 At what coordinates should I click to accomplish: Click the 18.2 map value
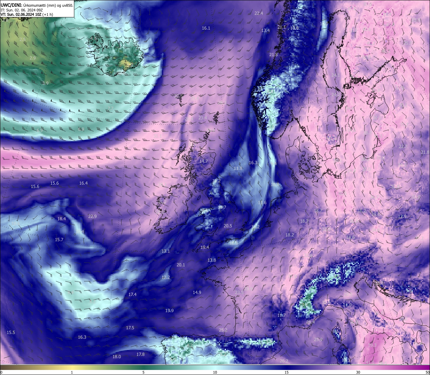point(290,235)
